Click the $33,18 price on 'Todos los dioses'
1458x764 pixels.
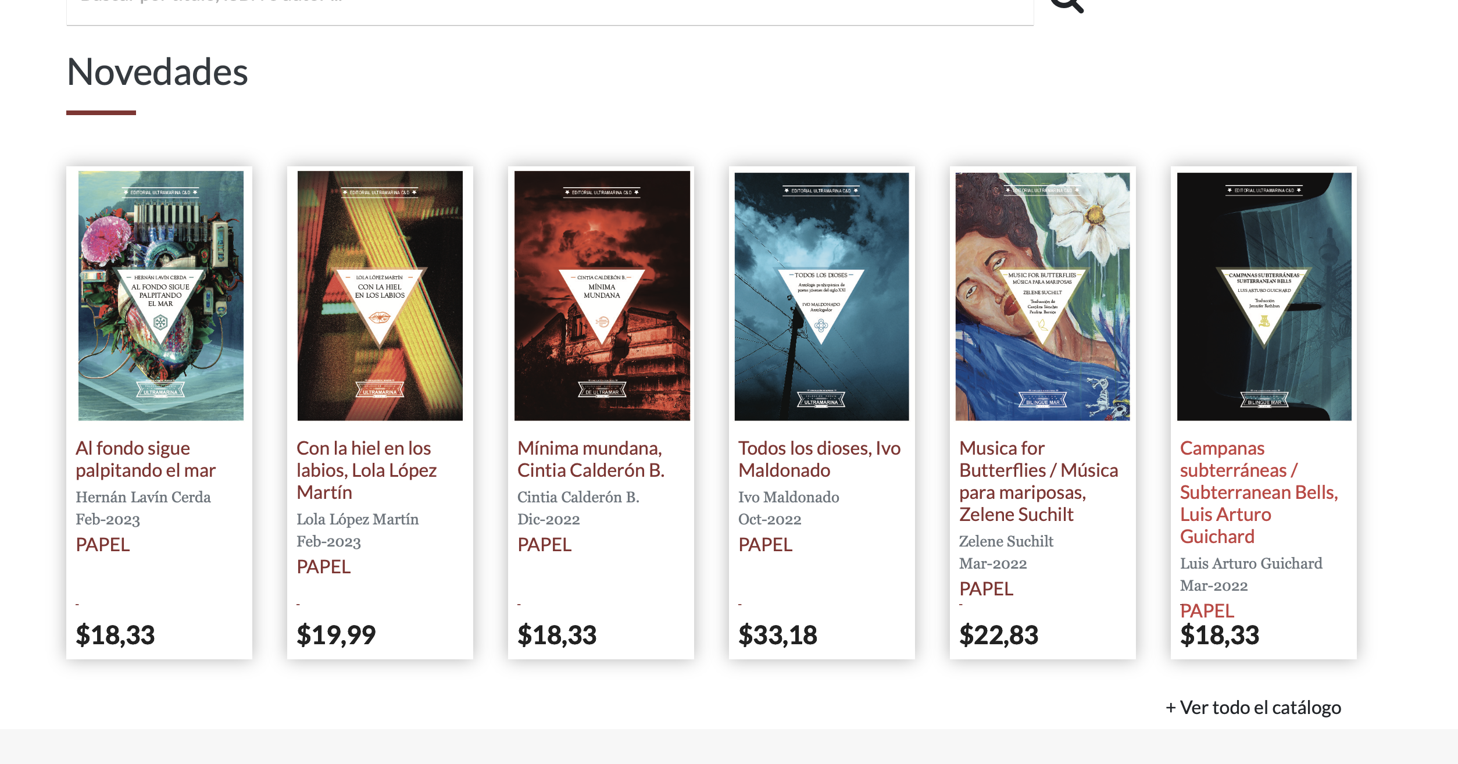click(x=778, y=635)
